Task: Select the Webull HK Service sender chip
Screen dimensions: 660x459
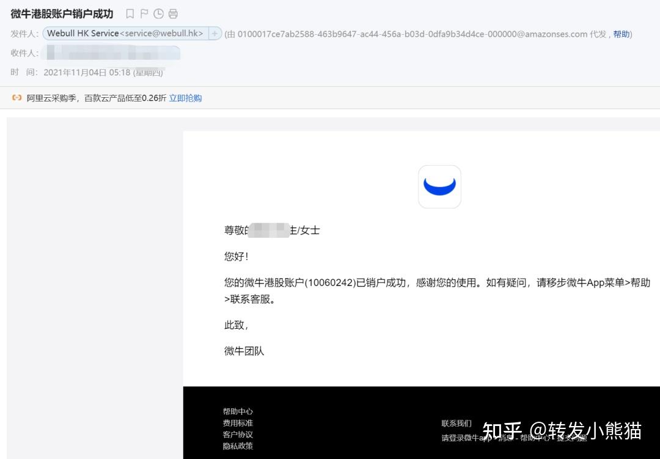Action: click(x=124, y=34)
